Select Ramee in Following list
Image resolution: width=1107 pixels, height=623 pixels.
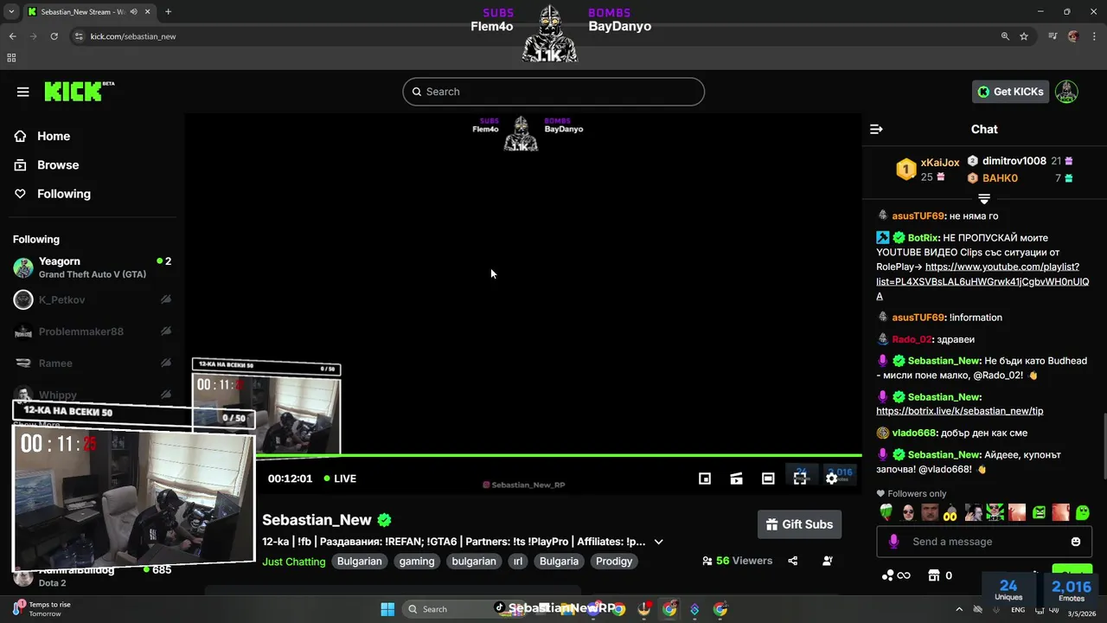(92, 363)
